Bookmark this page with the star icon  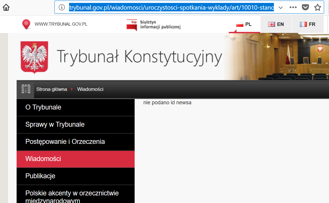coord(317,8)
